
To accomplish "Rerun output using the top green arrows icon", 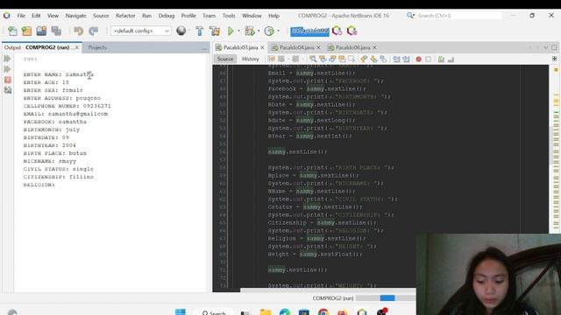I will [7, 59].
